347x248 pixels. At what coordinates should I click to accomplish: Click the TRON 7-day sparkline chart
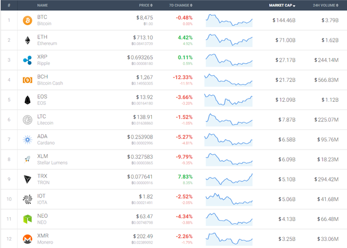pos(229,179)
